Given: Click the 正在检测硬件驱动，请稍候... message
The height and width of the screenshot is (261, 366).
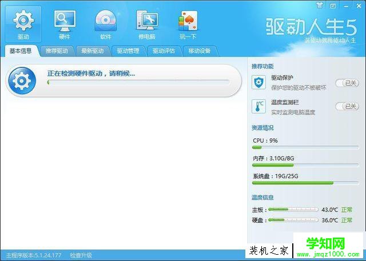Looking at the screenshot, I should click(91, 74).
